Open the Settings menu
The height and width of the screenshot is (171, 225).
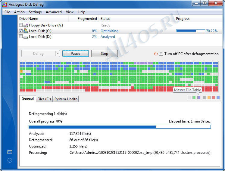(x=35, y=12)
